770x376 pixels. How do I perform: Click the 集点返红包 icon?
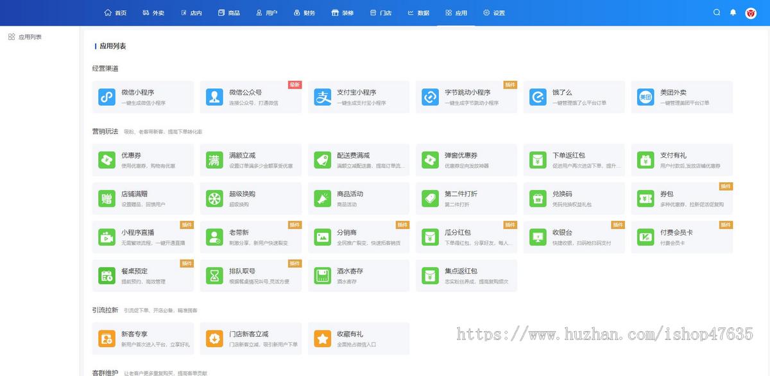(430, 275)
